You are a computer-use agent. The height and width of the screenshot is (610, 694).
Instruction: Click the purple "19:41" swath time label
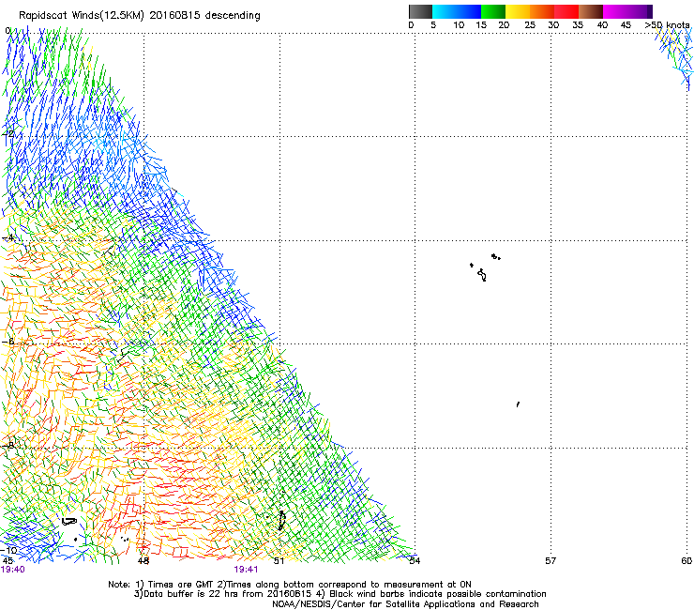point(246,570)
